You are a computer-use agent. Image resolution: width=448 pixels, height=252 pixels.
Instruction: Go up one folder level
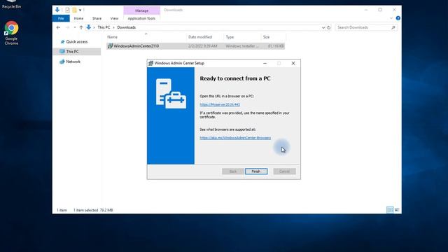(81, 27)
